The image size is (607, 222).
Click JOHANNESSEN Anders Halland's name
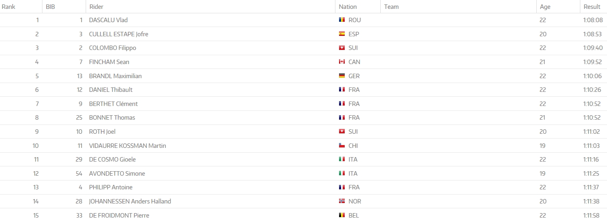[130, 201]
